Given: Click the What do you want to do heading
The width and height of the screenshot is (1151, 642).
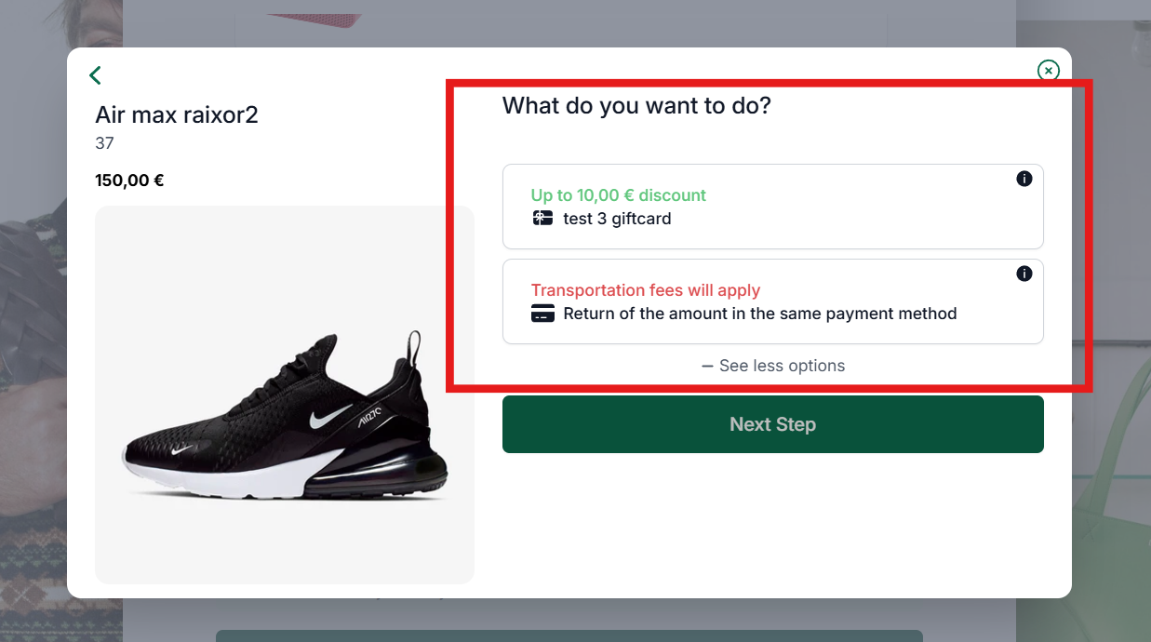Looking at the screenshot, I should (636, 105).
